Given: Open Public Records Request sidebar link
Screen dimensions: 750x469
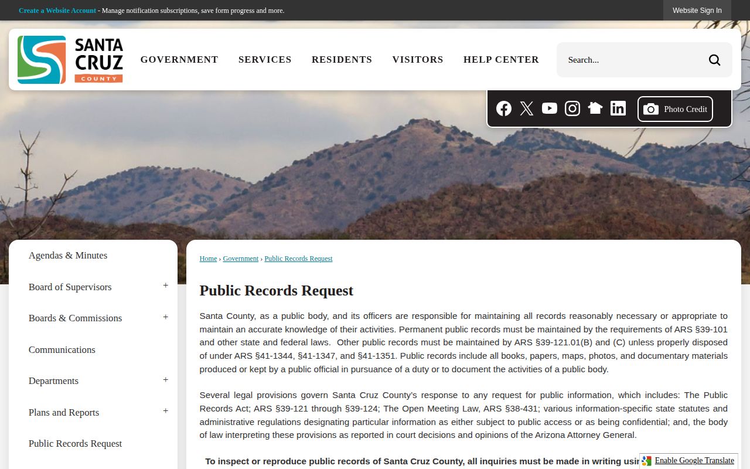Looking at the screenshot, I should click(75, 444).
